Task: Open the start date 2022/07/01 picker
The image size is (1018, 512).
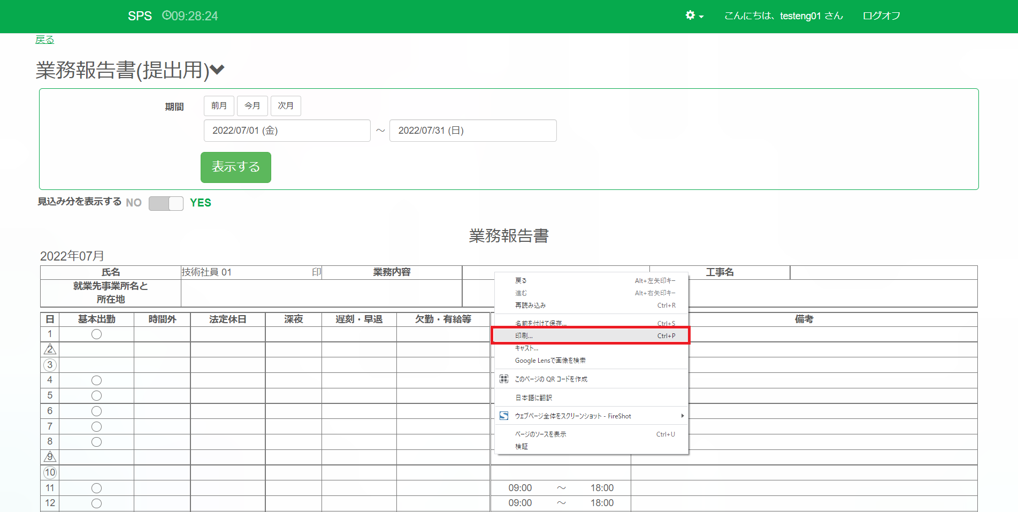Action: coord(287,131)
